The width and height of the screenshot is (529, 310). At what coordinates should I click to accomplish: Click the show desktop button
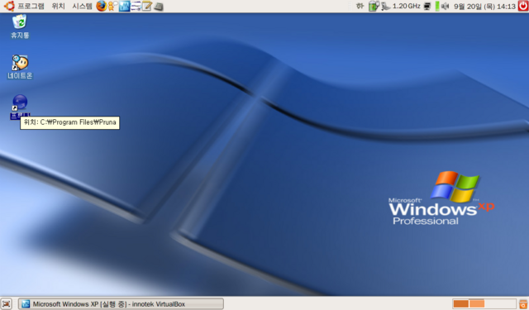click(x=6, y=303)
